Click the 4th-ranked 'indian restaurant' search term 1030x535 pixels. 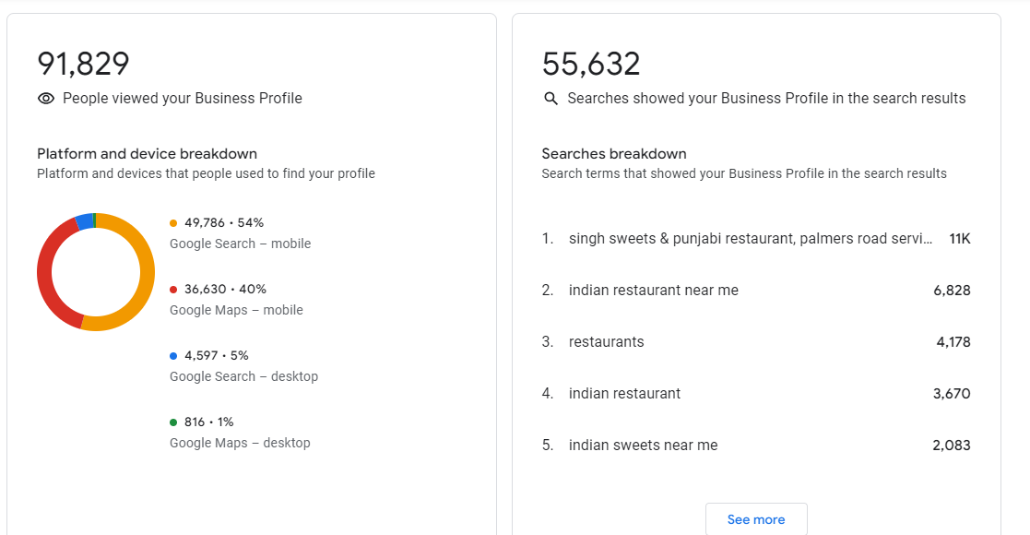click(x=624, y=394)
